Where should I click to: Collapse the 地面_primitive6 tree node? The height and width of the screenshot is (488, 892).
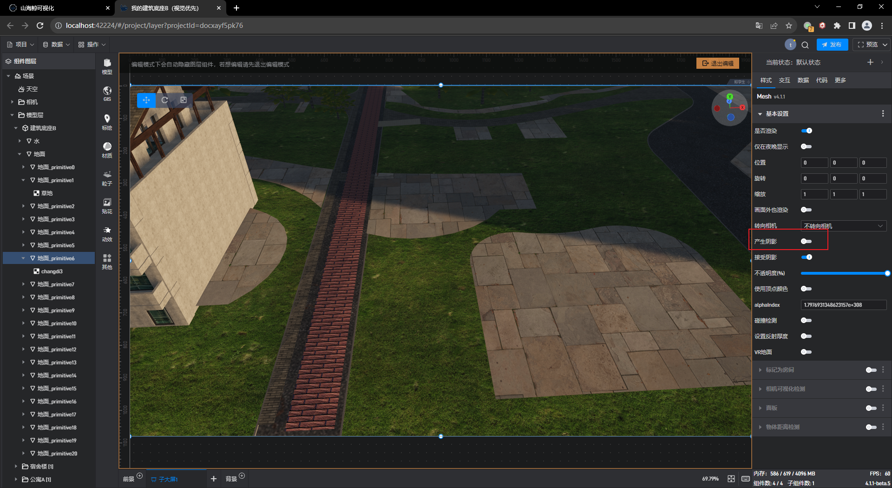pyautogui.click(x=23, y=258)
